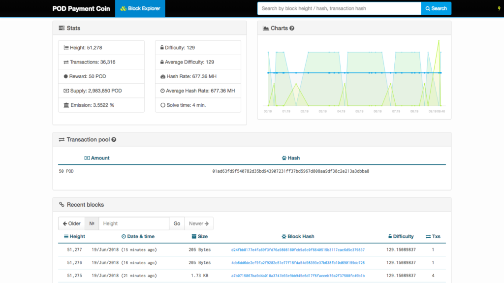Click the Newer blocks button
The height and width of the screenshot is (283, 504).
[x=199, y=223]
